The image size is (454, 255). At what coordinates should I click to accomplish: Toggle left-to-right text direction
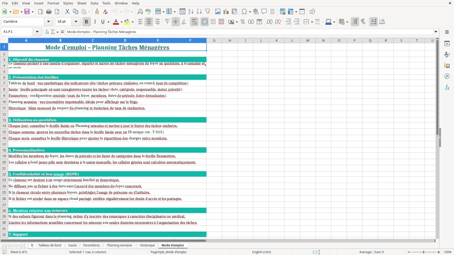pos(355,22)
